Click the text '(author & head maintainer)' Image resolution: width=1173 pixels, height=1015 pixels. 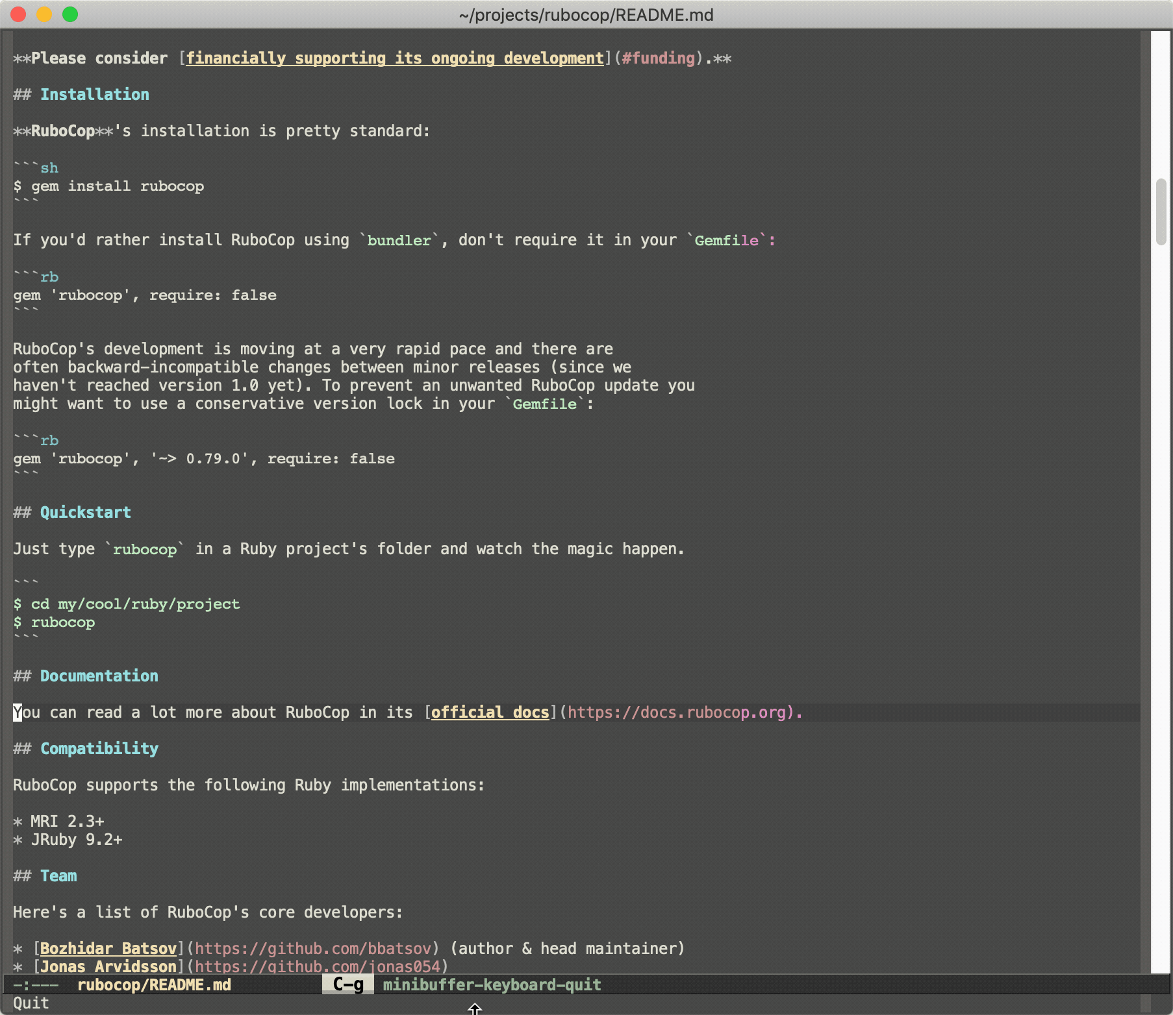[568, 949]
